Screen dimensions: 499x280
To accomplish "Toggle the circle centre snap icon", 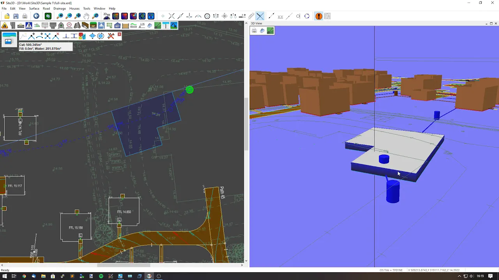I will coord(207,16).
